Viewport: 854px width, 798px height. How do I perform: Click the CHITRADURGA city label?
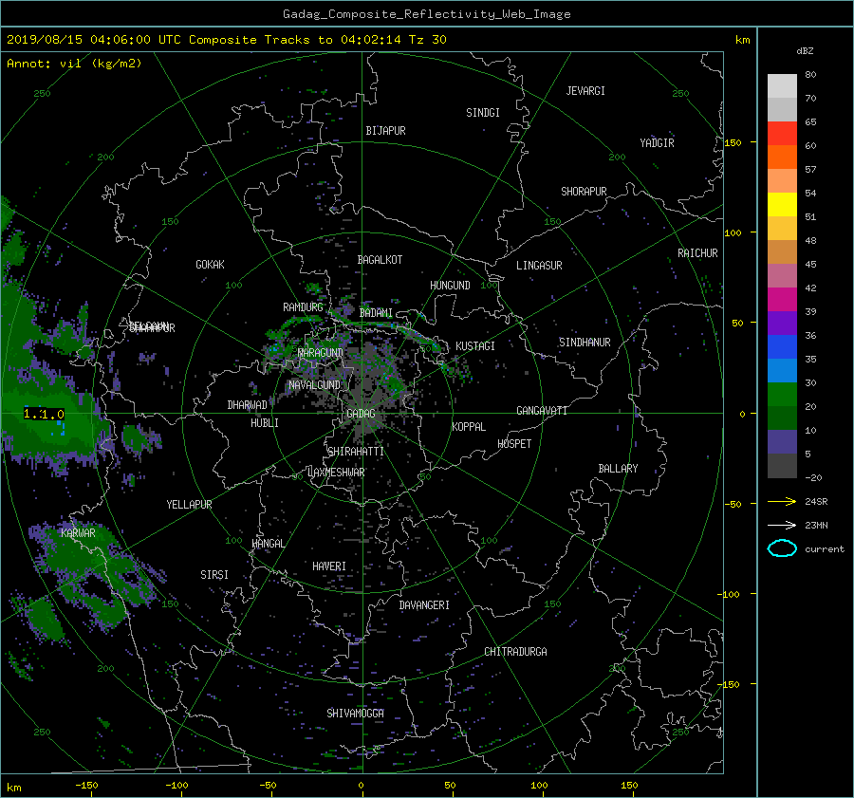516,652
